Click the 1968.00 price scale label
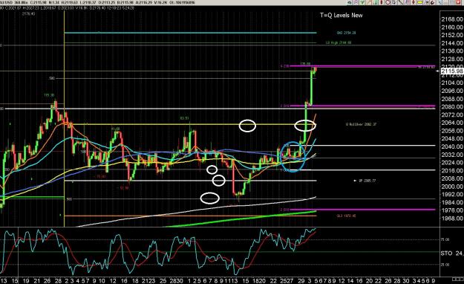Screen dimensions: 464x284 pyautogui.click(x=452, y=219)
